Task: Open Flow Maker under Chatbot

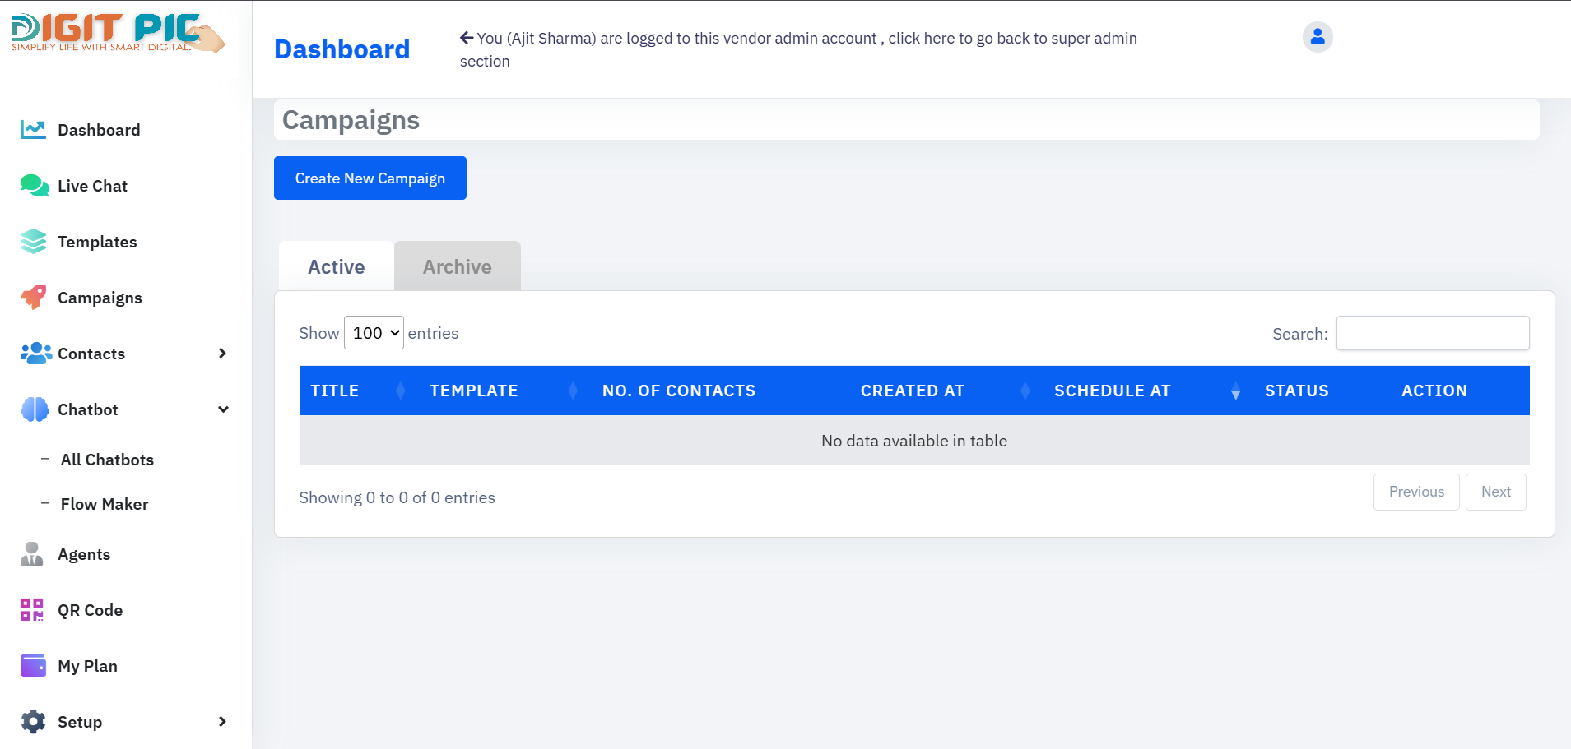Action: click(x=105, y=504)
